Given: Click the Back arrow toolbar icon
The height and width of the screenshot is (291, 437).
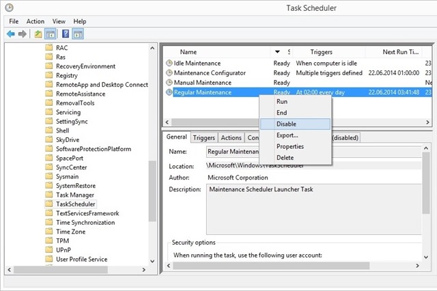Looking at the screenshot, I should pyautogui.click(x=11, y=34).
